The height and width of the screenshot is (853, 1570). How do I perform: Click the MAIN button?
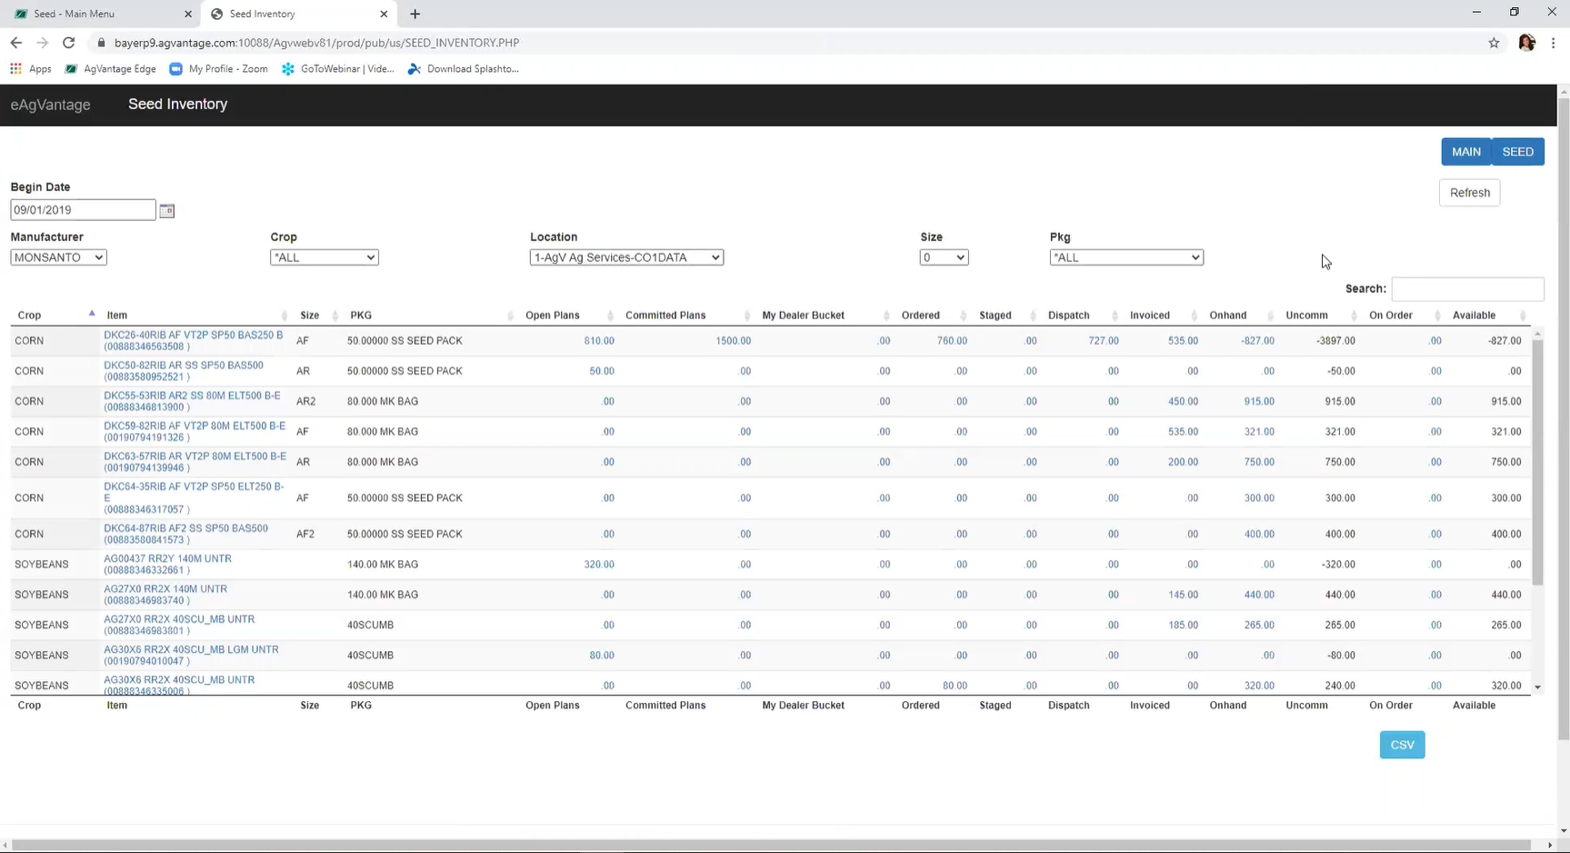click(x=1465, y=152)
